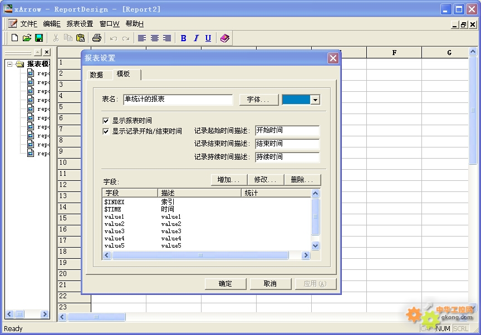481x335 pixels.
Task: Click the Open folder toolbar icon
Action: tap(27, 38)
